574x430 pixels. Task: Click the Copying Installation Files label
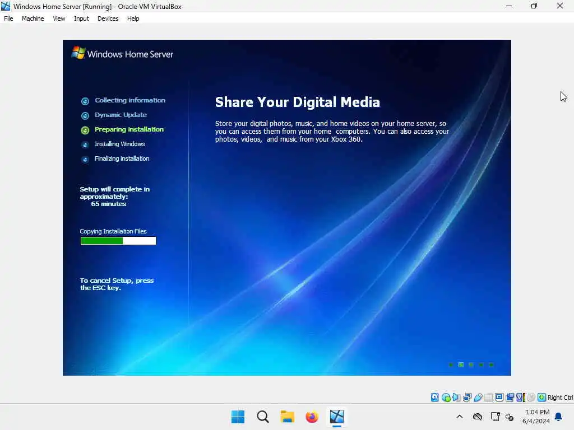[113, 231]
